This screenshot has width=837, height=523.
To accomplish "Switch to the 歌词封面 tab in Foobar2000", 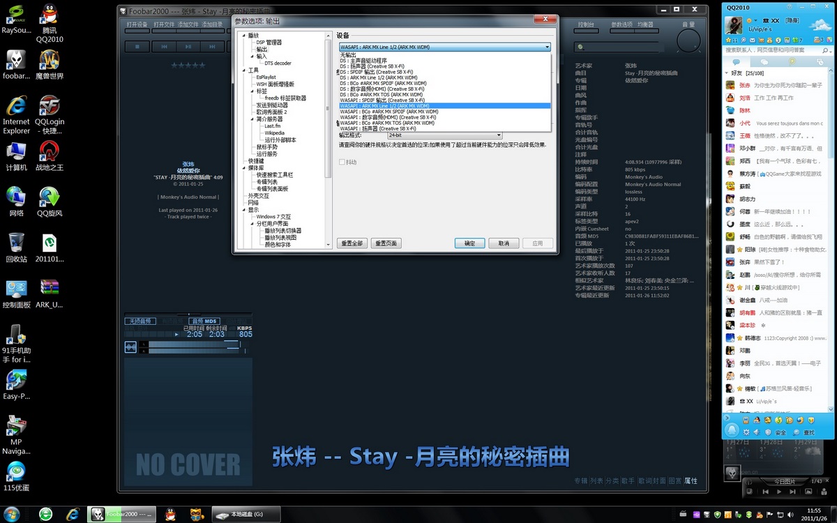I will [x=651, y=480].
